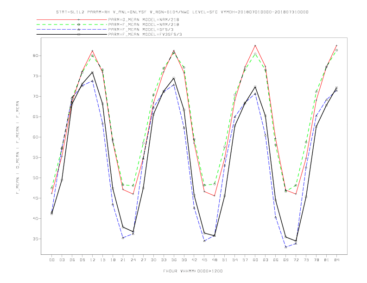Click x-axis forecast hour label 03
Viewport: 367px width, 283px height.
pyautogui.click(x=62, y=260)
